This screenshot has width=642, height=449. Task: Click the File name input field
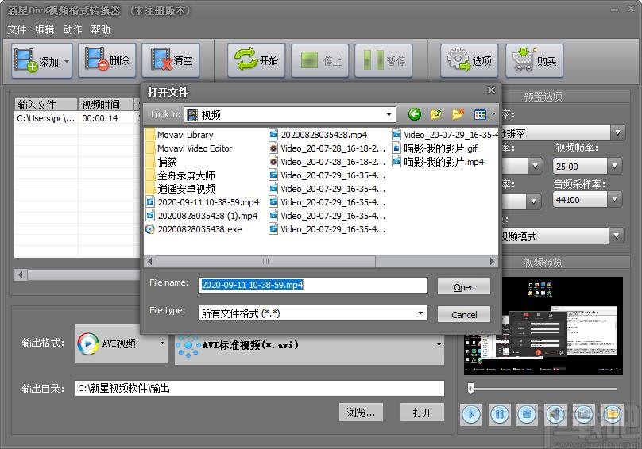click(313, 285)
